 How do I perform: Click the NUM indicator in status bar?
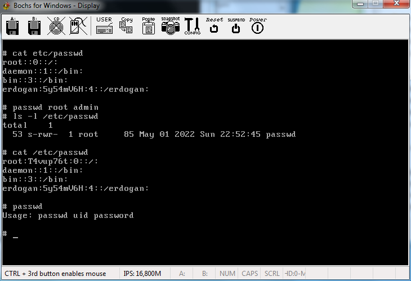pyautogui.click(x=227, y=274)
